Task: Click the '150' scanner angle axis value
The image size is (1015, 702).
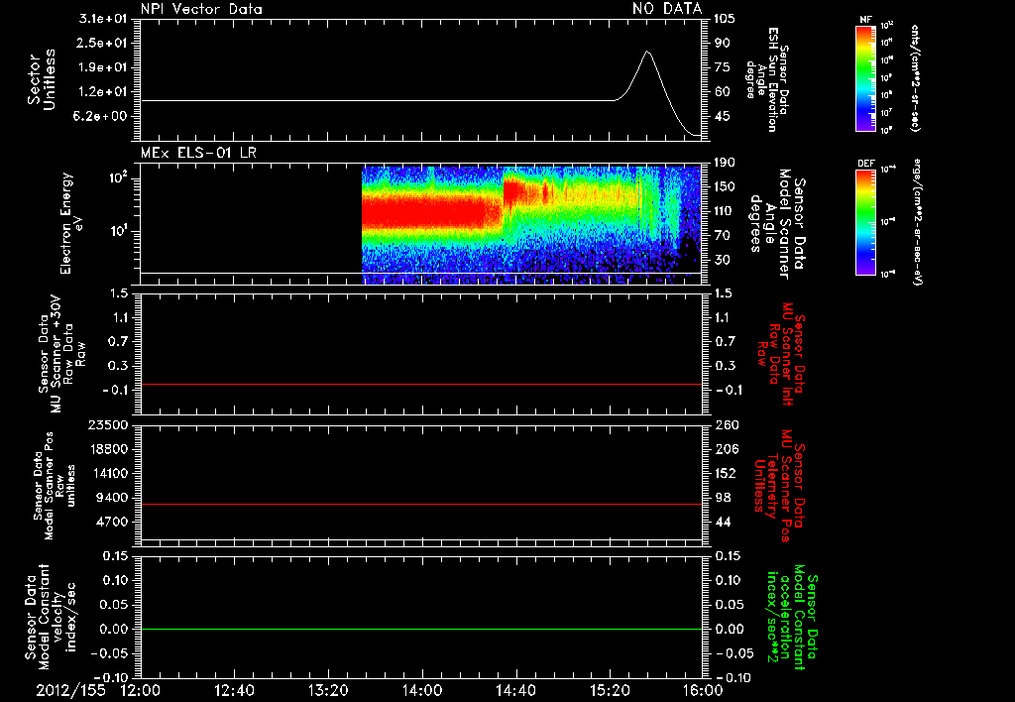Action: point(725,187)
